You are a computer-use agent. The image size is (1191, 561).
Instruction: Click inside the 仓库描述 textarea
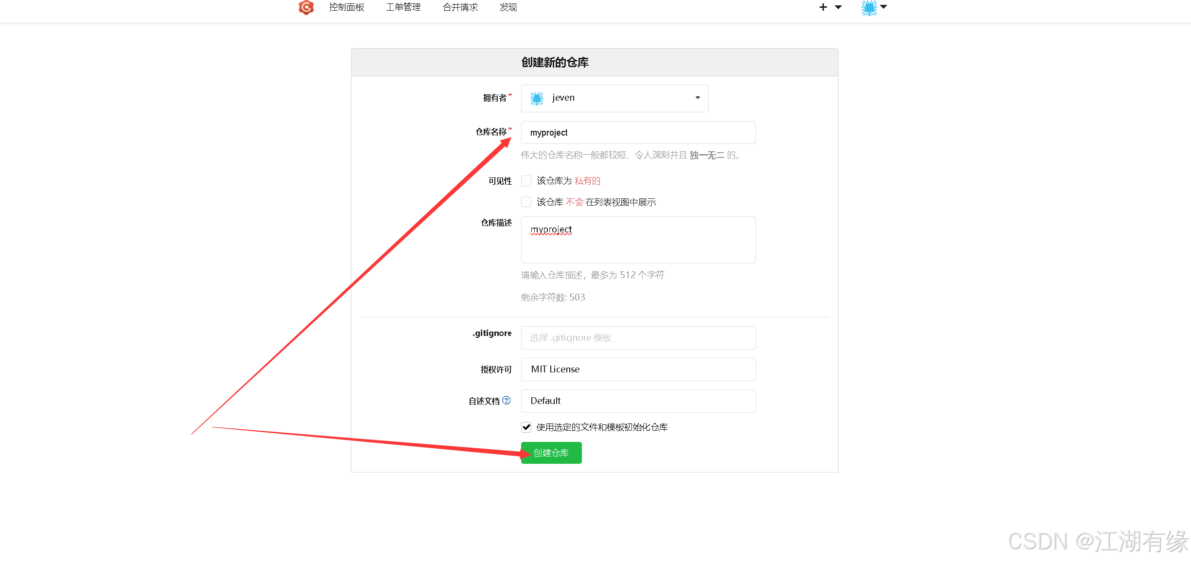click(638, 240)
